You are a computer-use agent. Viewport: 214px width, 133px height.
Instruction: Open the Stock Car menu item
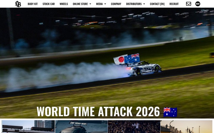[48, 4]
